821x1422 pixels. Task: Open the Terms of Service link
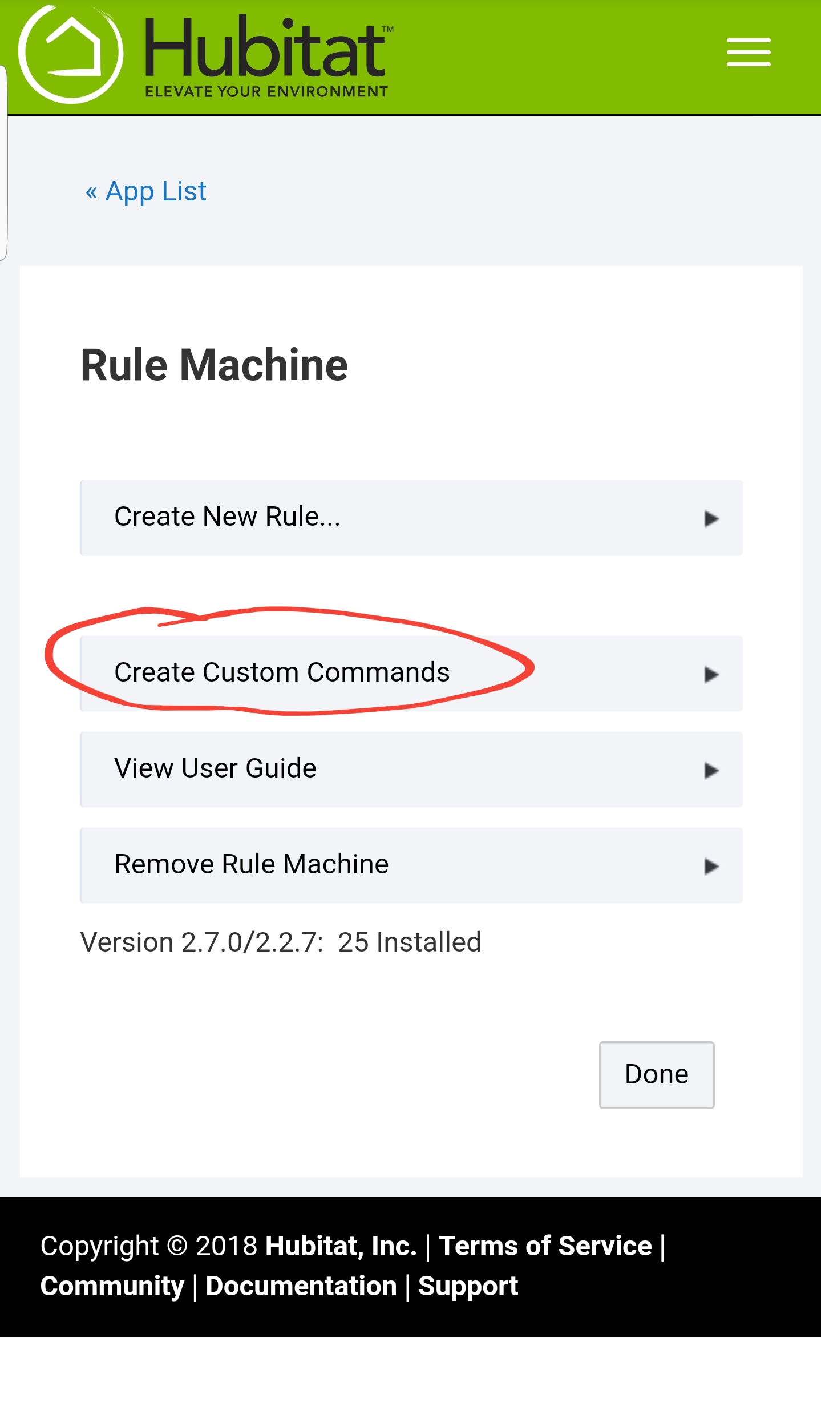(545, 1246)
